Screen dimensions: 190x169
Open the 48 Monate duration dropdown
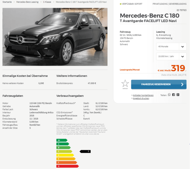171,47
